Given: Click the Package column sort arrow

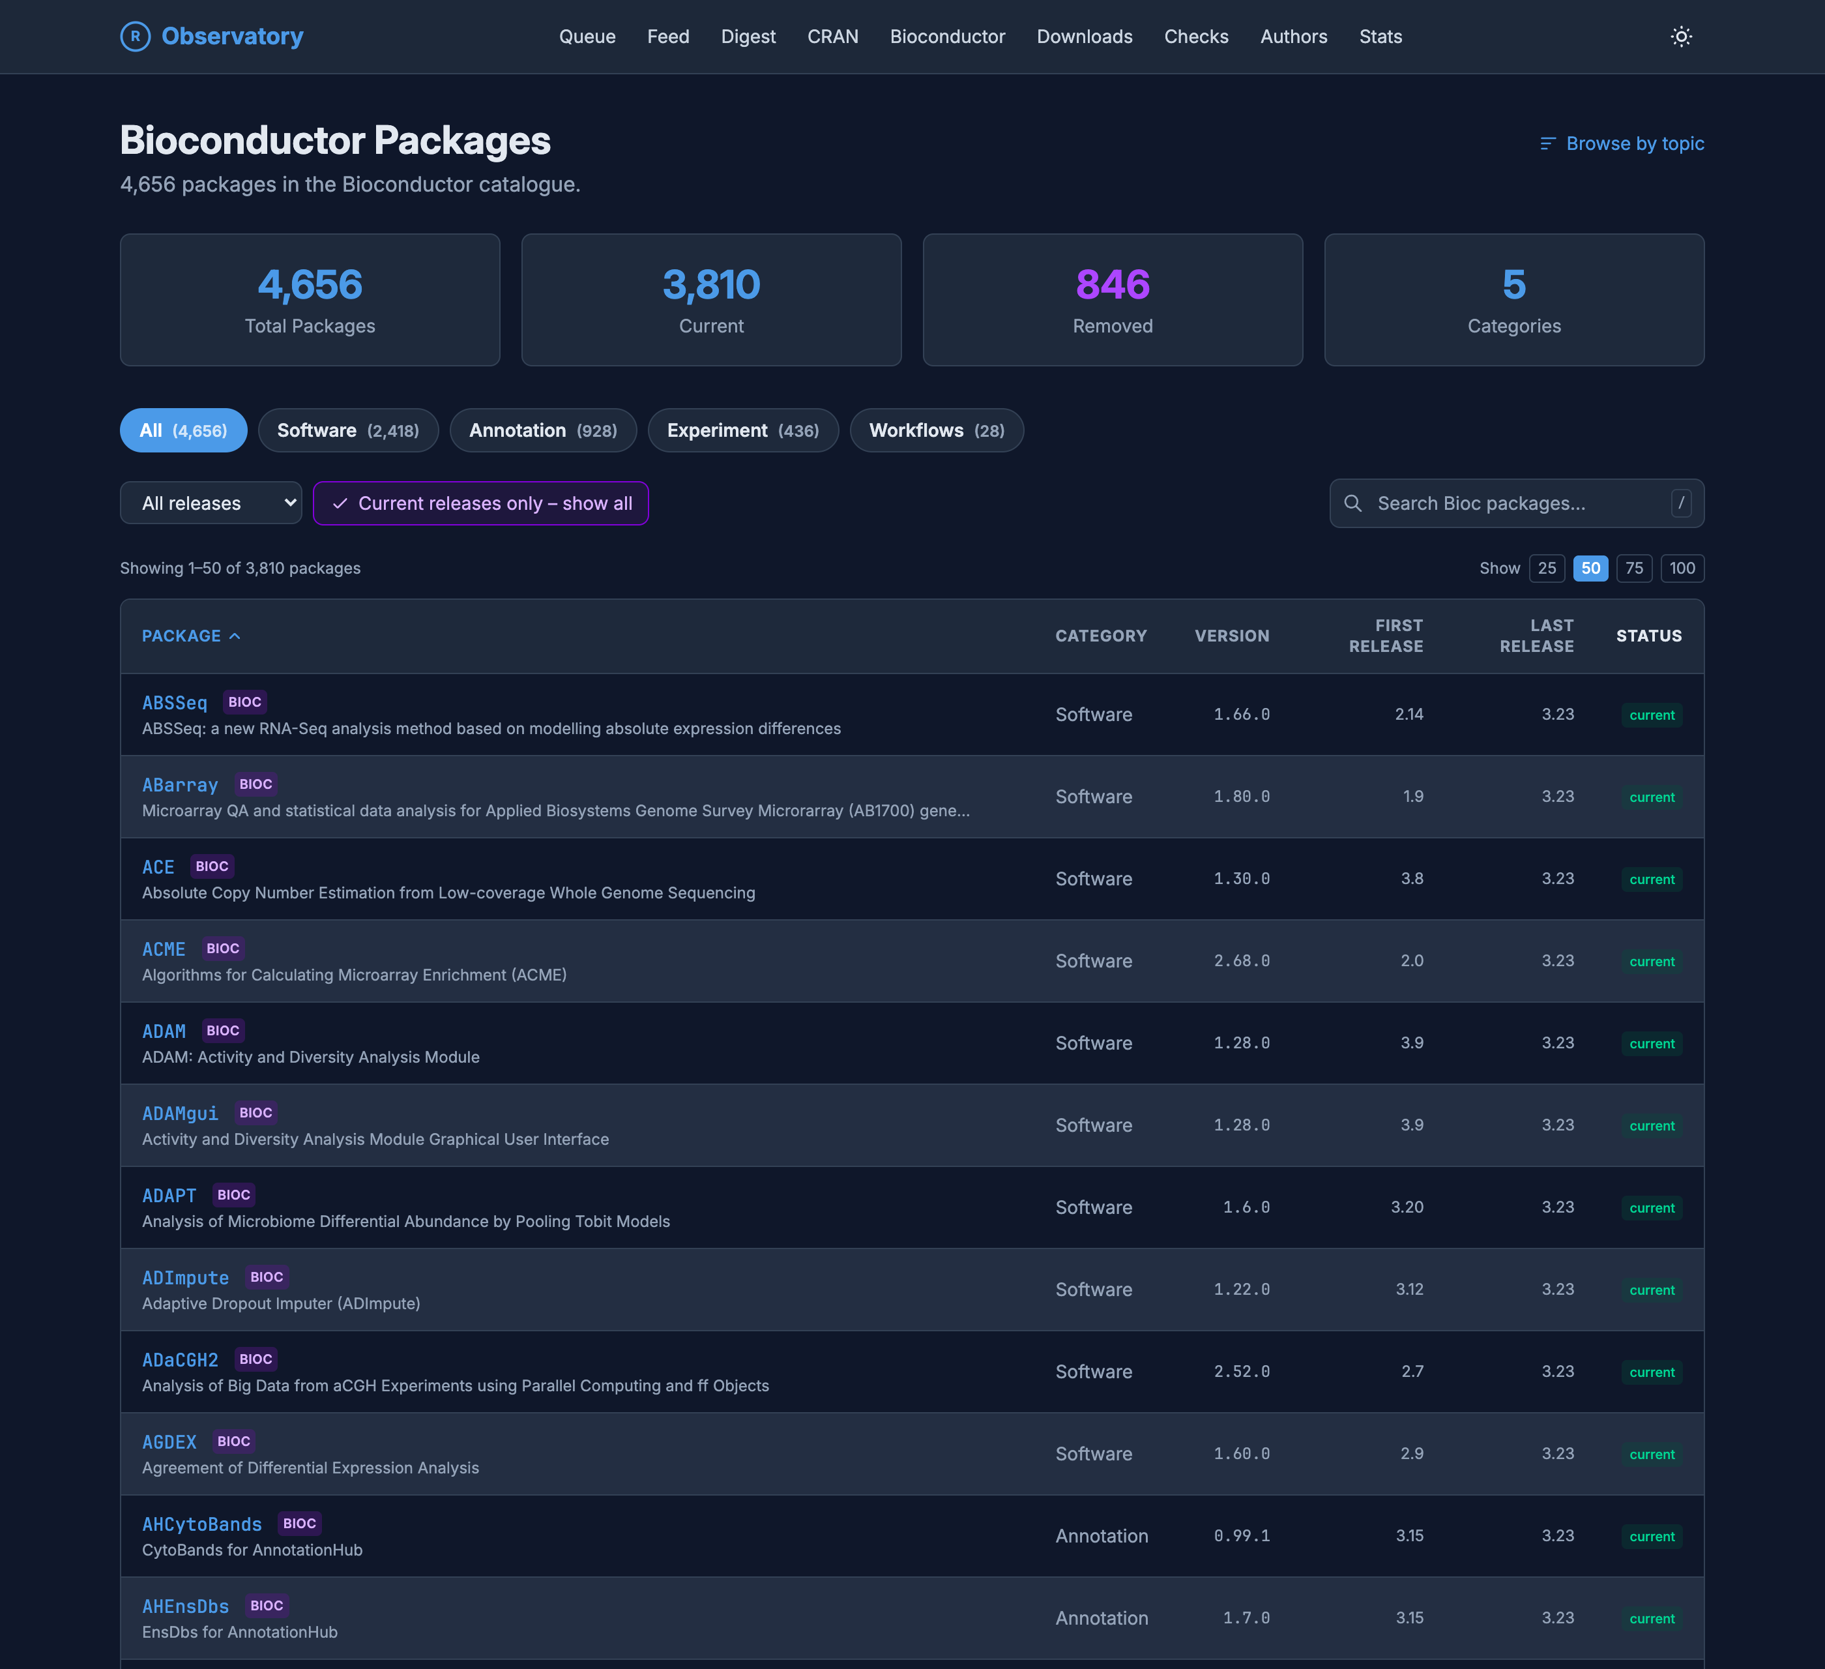Looking at the screenshot, I should point(235,636).
